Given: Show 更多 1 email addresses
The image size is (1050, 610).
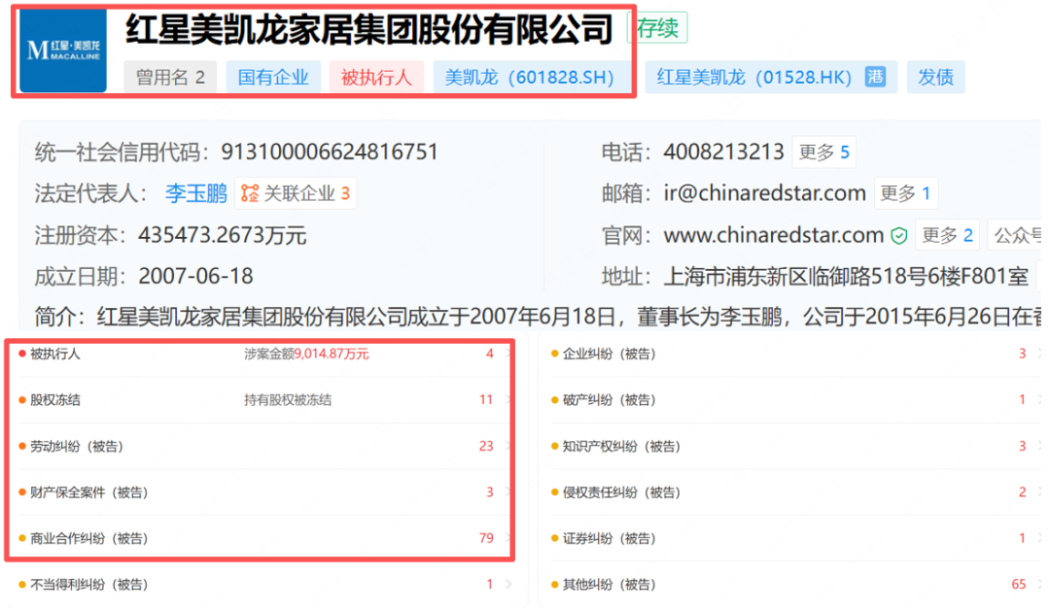Looking at the screenshot, I should point(906,193).
